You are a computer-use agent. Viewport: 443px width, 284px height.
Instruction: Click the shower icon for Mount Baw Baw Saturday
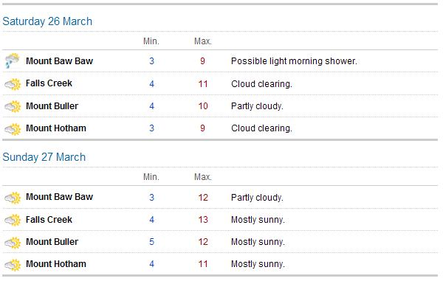coord(13,60)
